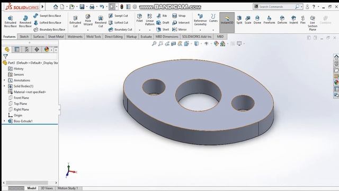Open the Reference Geometry dropdown arrow
The image size is (339, 191).
(x=200, y=30)
